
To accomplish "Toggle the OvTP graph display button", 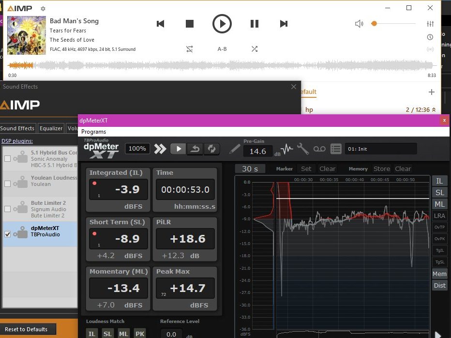I will click(439, 227).
